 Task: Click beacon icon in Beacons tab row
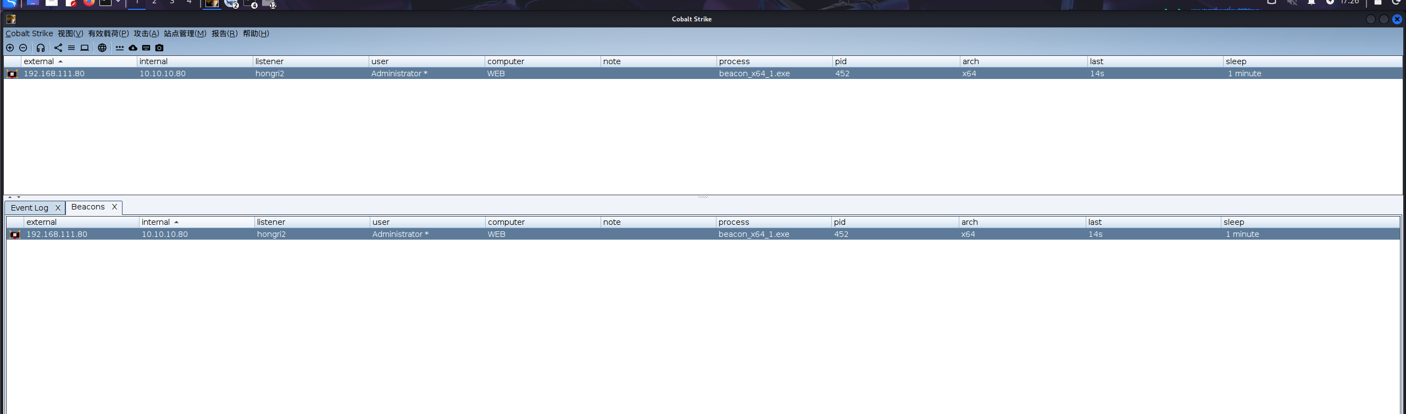click(x=15, y=234)
